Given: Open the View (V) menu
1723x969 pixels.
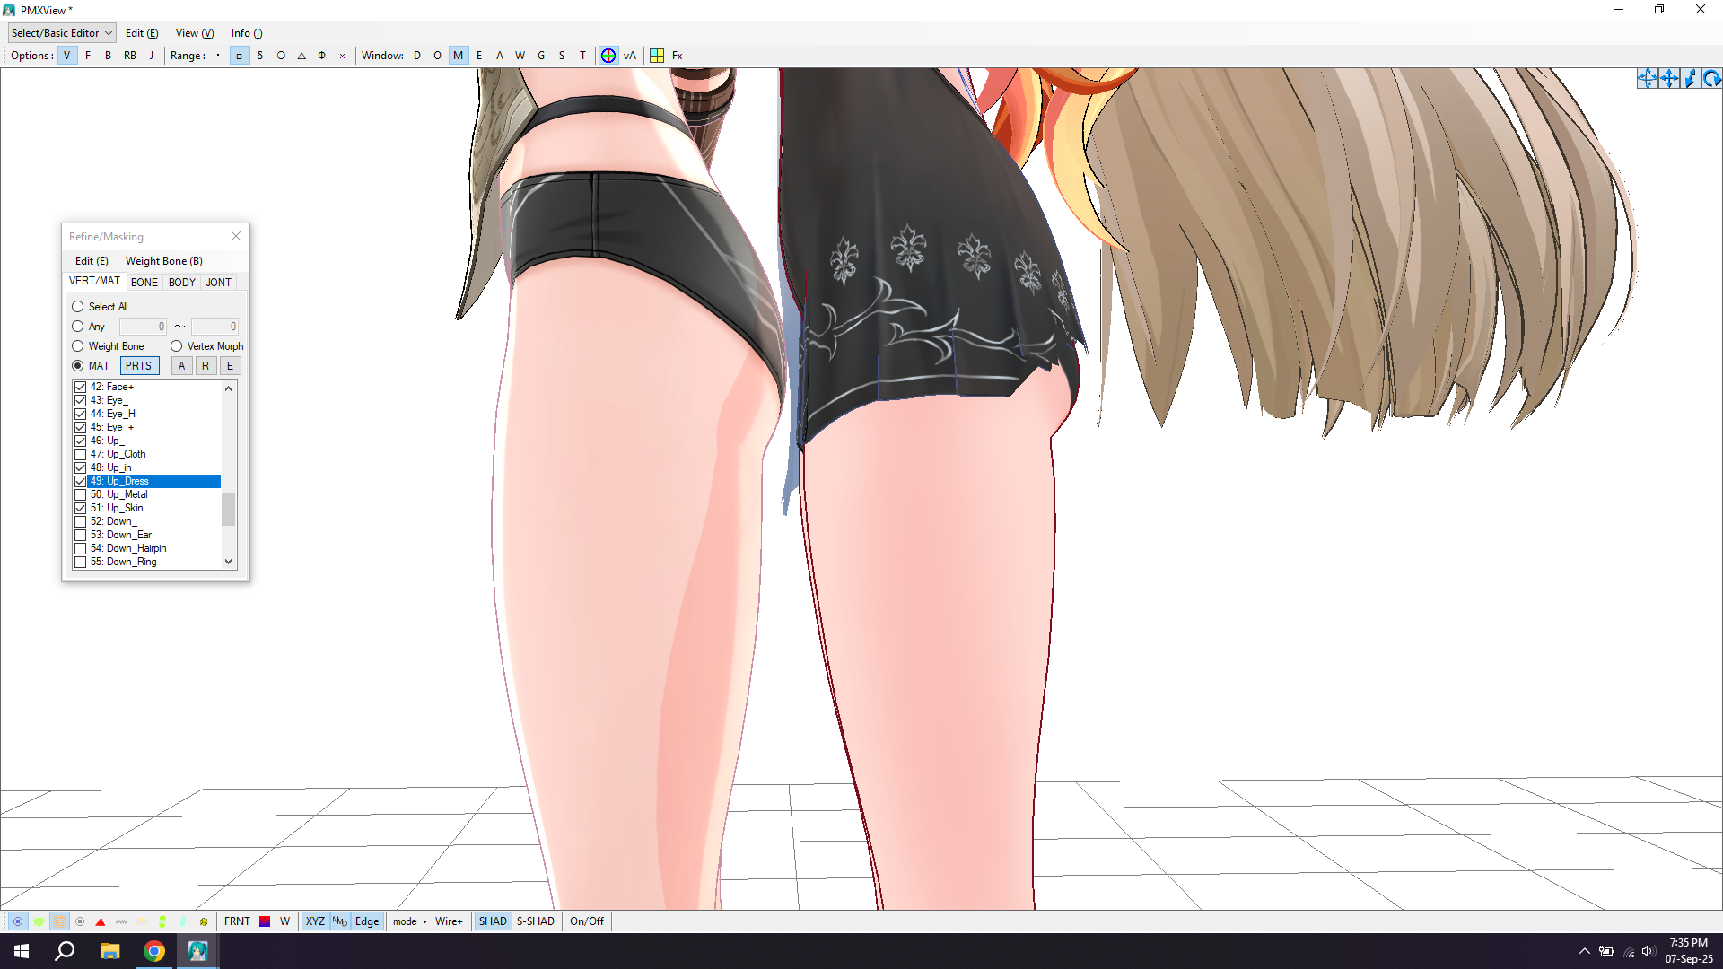Looking at the screenshot, I should click(x=194, y=33).
